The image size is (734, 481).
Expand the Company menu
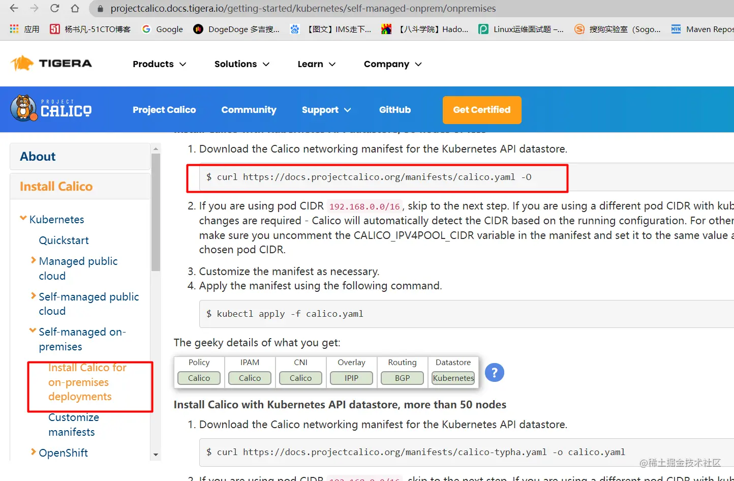coord(393,64)
